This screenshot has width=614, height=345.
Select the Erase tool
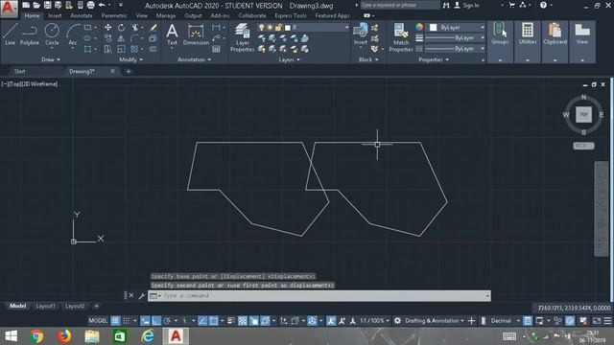(153, 28)
